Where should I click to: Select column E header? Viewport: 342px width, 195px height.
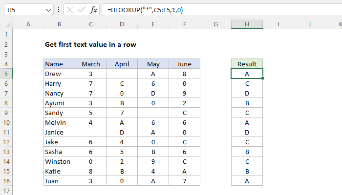coord(153,24)
